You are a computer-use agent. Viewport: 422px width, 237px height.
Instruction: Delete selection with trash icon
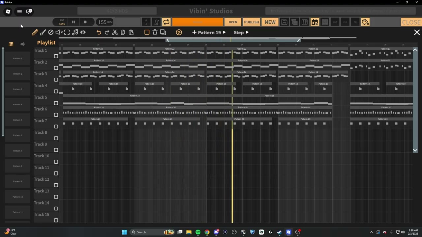pyautogui.click(x=155, y=32)
